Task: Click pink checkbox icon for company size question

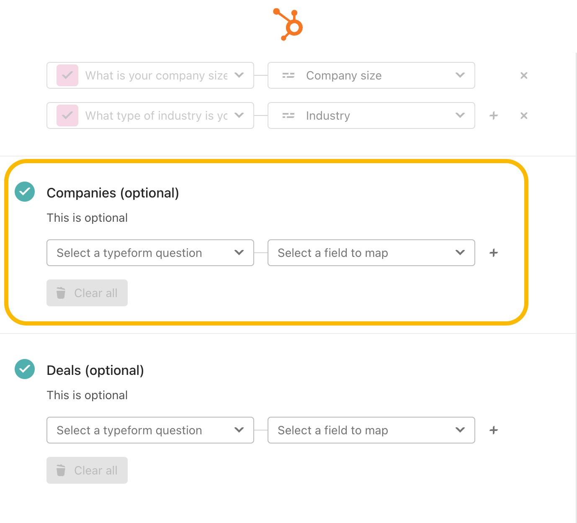Action: click(x=67, y=75)
